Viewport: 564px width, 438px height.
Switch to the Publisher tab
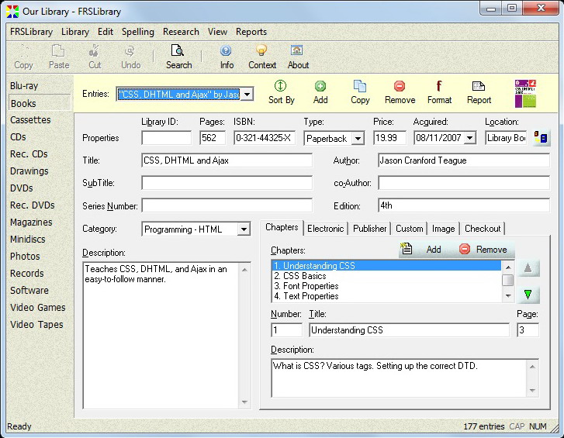(369, 229)
